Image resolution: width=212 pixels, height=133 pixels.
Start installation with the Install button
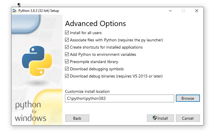(x=160, y=118)
